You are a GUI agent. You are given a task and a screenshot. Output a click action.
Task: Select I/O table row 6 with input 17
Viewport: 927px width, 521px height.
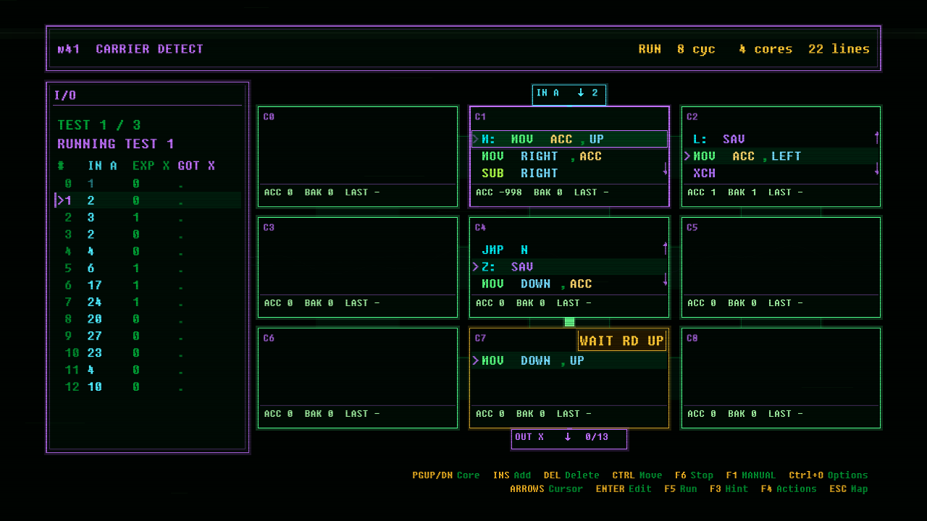(148, 285)
